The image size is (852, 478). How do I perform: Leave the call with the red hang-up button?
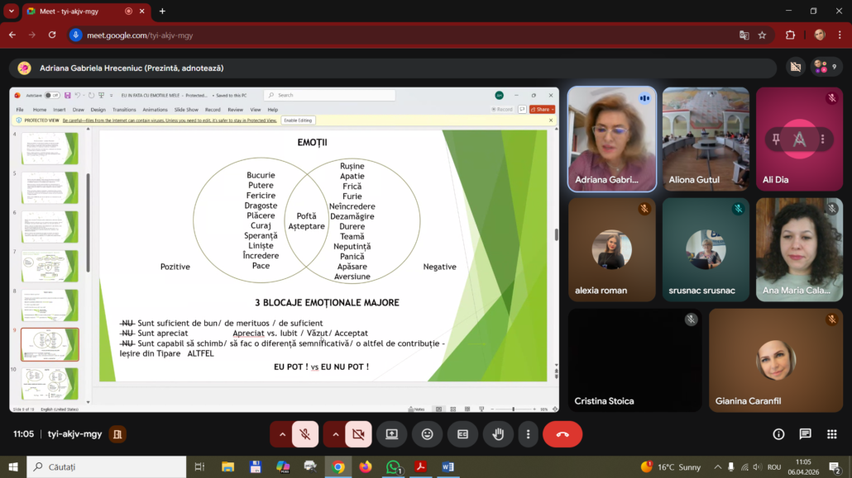coord(562,434)
